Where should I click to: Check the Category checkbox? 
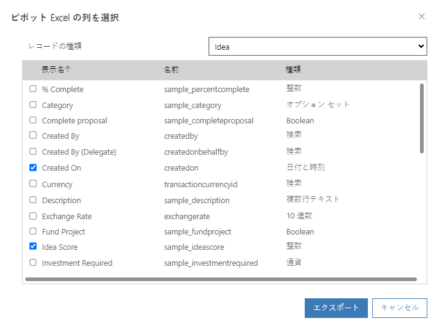[33, 105]
